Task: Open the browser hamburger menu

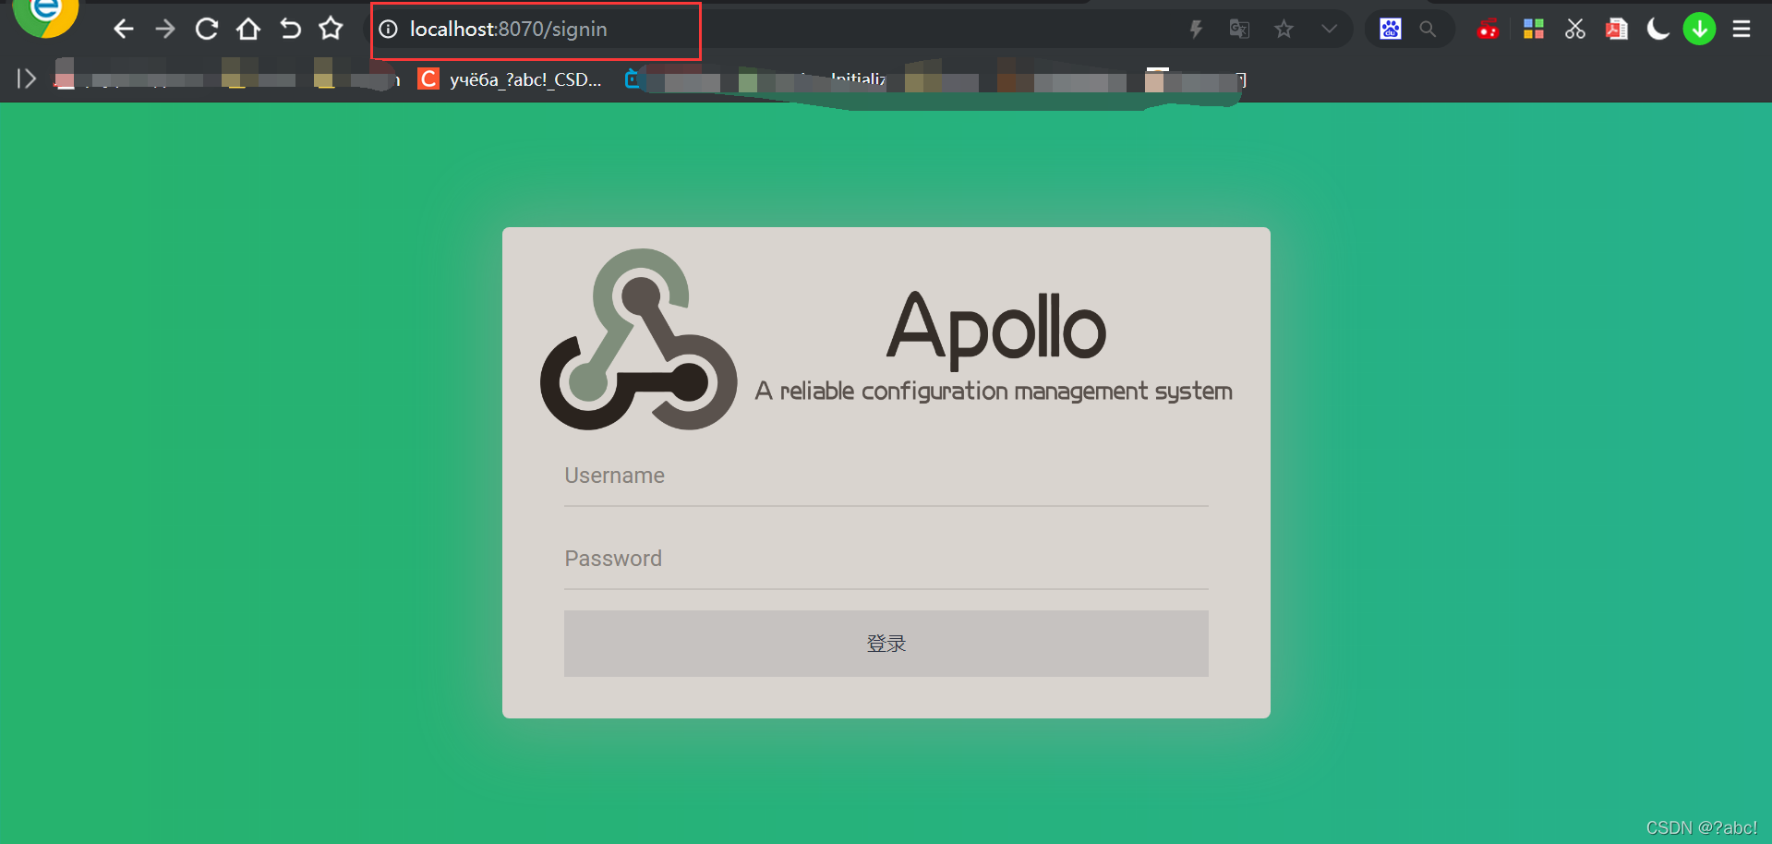Action: 1742,30
